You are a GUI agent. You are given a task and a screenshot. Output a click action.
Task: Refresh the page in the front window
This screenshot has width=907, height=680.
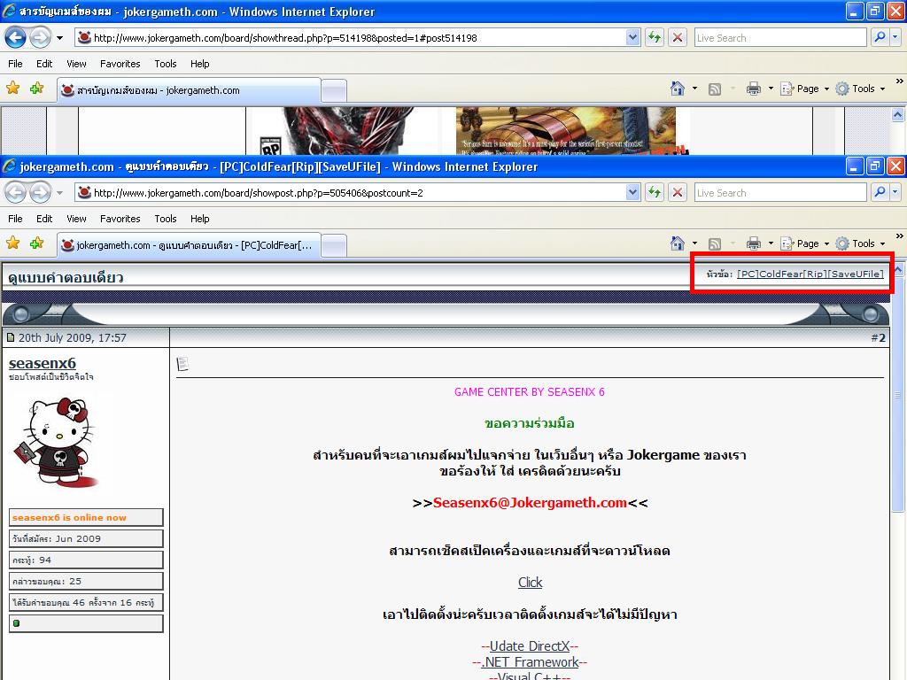tap(655, 192)
